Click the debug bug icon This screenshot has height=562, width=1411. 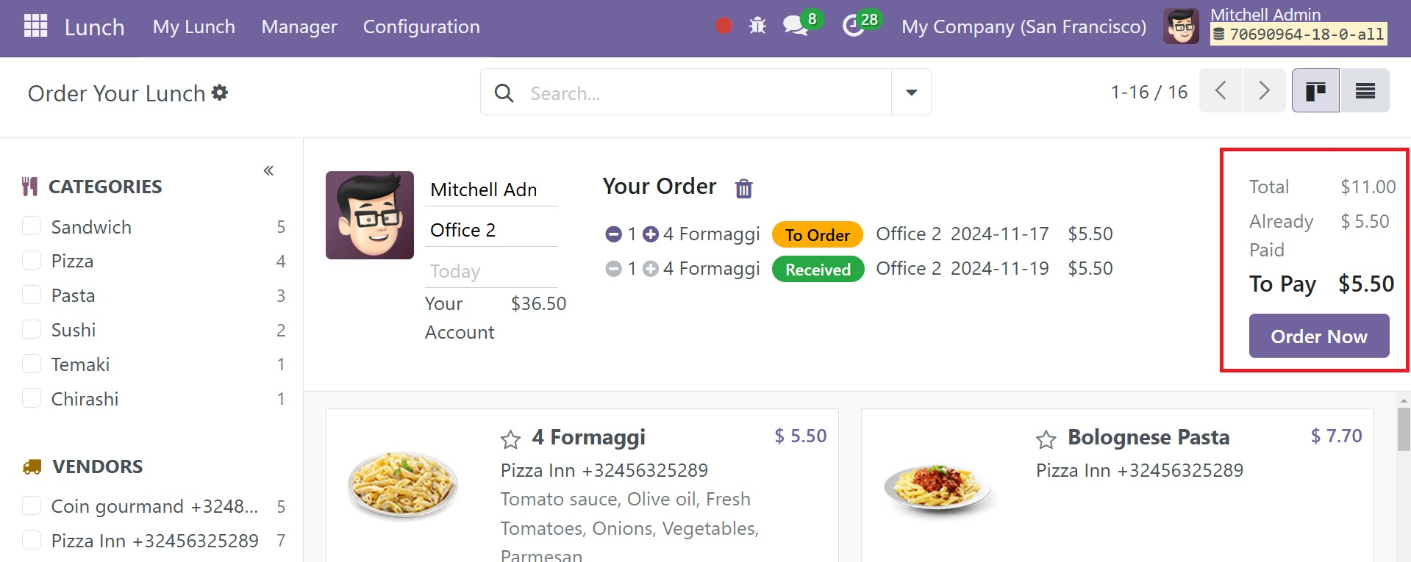(757, 26)
